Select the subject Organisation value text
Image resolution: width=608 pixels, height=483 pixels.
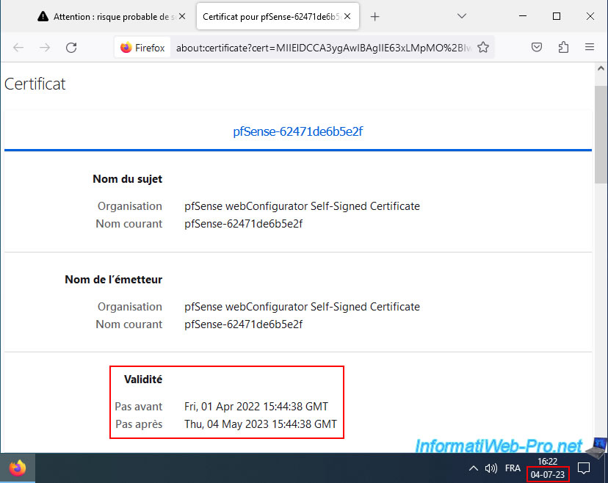302,206
